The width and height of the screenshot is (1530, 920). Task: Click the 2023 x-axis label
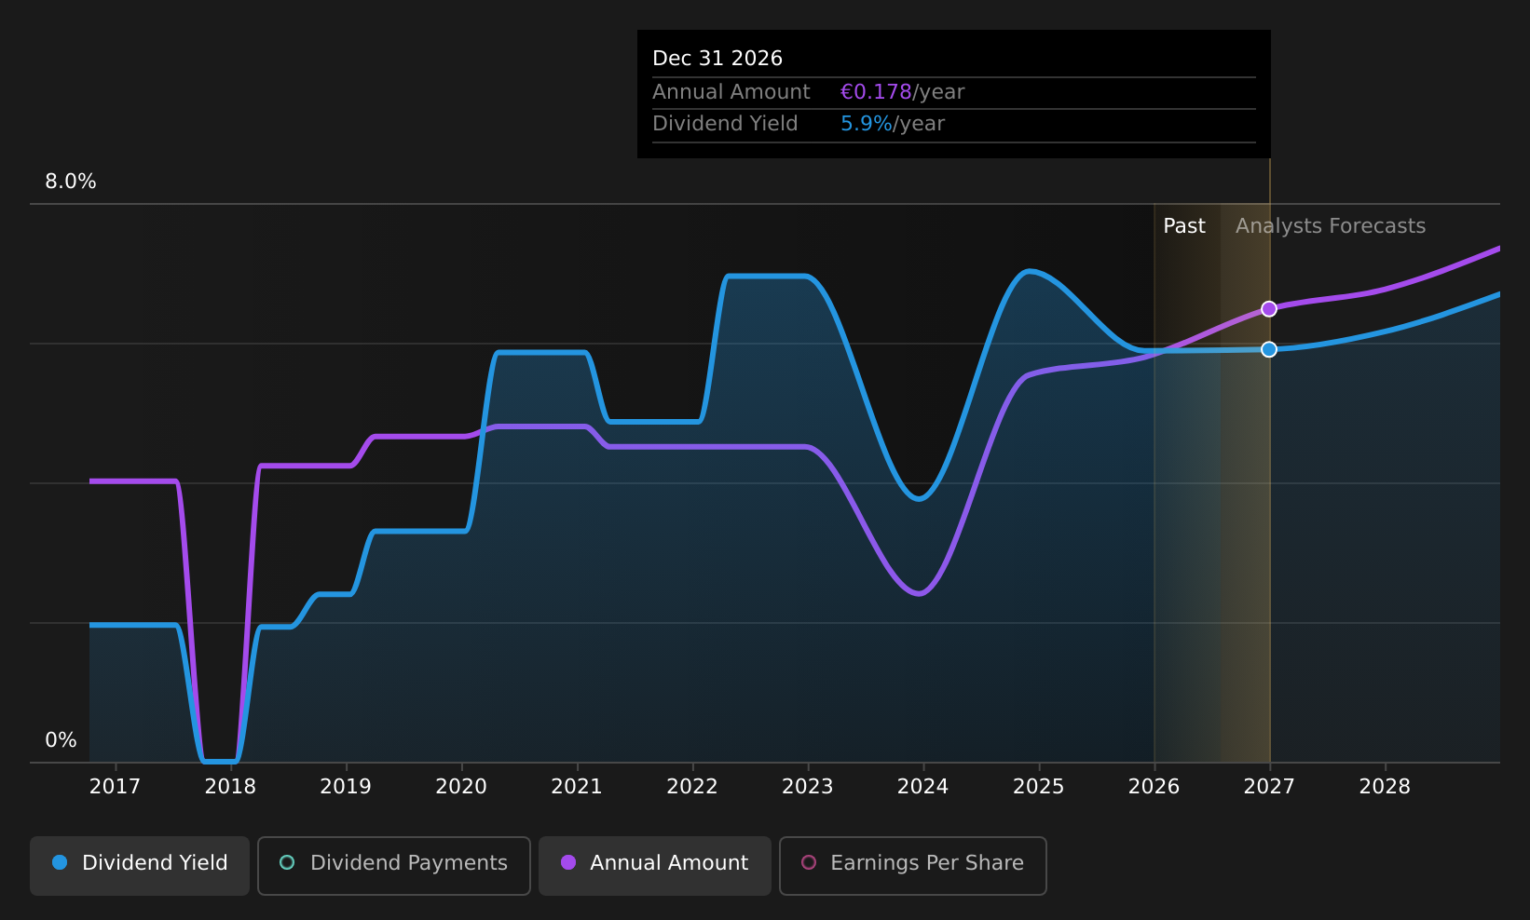808,787
